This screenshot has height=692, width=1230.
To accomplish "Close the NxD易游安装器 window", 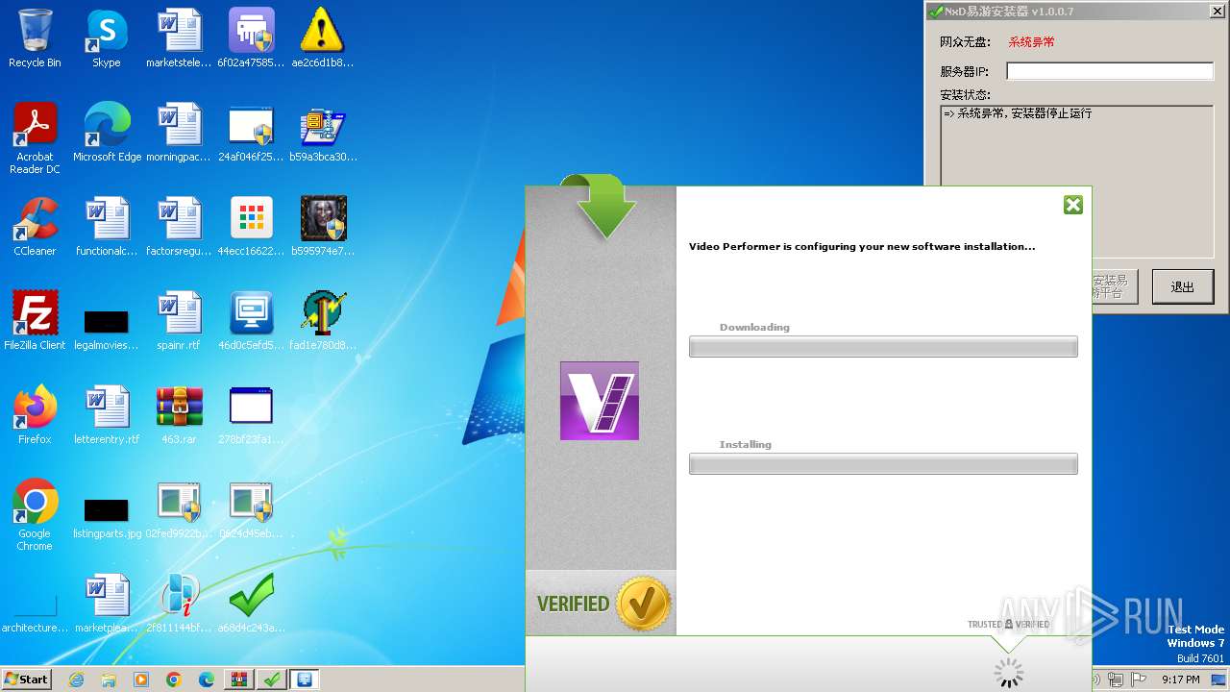I will tap(1216, 12).
